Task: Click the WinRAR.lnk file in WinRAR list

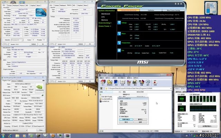Action: click(105, 101)
